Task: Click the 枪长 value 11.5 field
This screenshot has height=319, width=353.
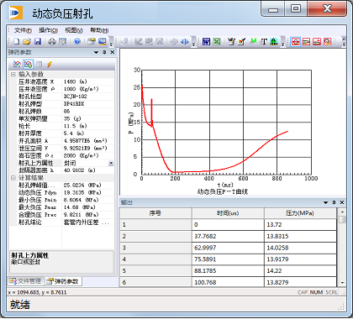Action: point(87,126)
